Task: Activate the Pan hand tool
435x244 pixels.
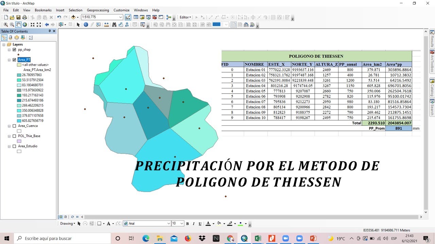Action: (18, 24)
